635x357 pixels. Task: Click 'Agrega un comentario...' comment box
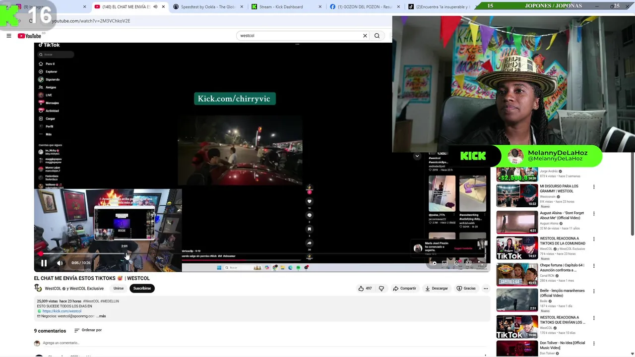[61, 343]
